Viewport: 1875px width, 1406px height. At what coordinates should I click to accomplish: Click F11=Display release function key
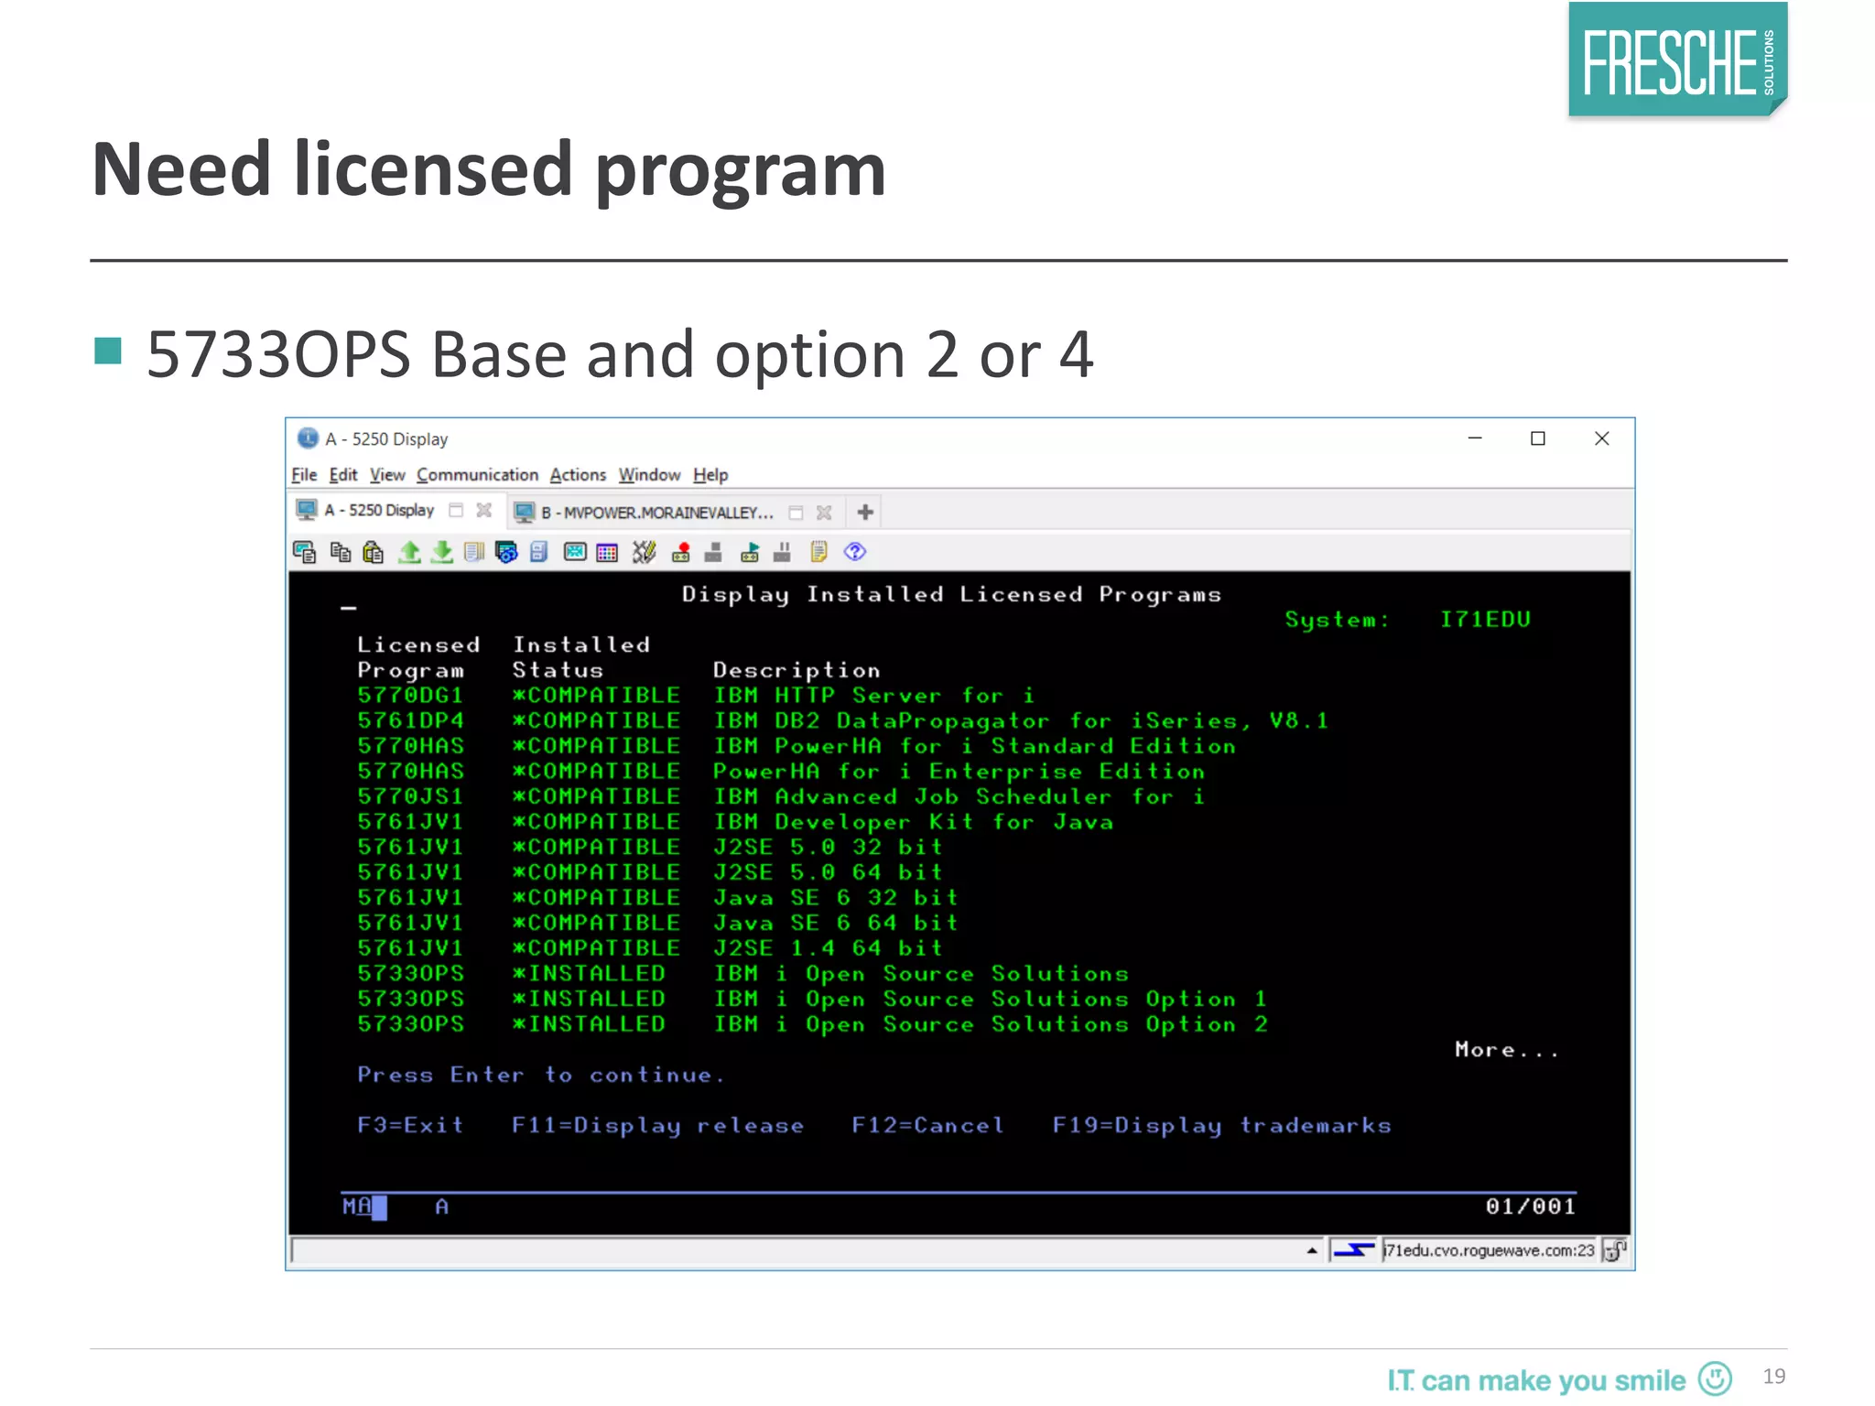coord(657,1125)
